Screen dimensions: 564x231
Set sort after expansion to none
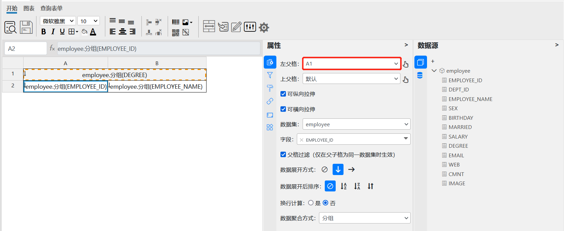pyautogui.click(x=330, y=186)
